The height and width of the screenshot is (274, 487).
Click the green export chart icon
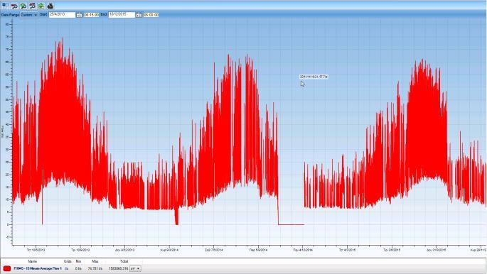click(x=41, y=6)
